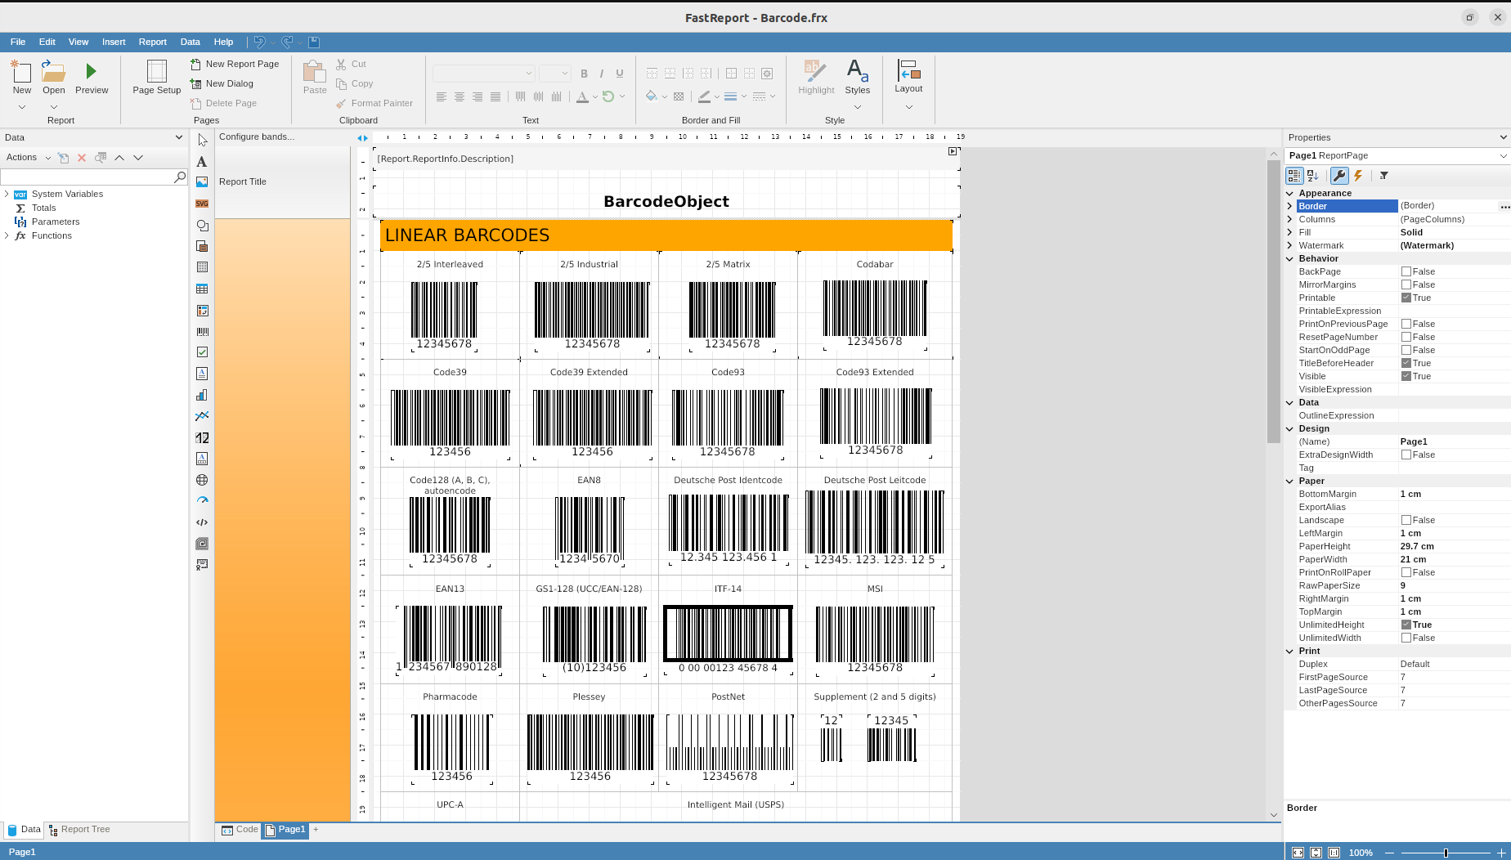Image resolution: width=1511 pixels, height=860 pixels.
Task: Select the Text object tool
Action: point(202,162)
